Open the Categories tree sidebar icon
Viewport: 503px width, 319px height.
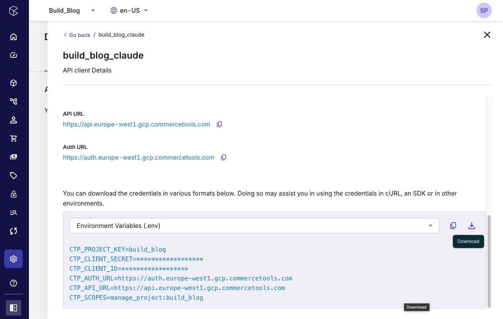click(14, 101)
